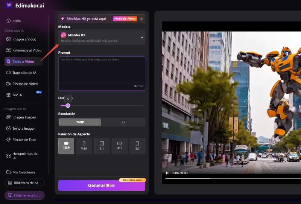301x204 pixels.
Task: Seek on the video progress bar
Action: tap(233, 179)
